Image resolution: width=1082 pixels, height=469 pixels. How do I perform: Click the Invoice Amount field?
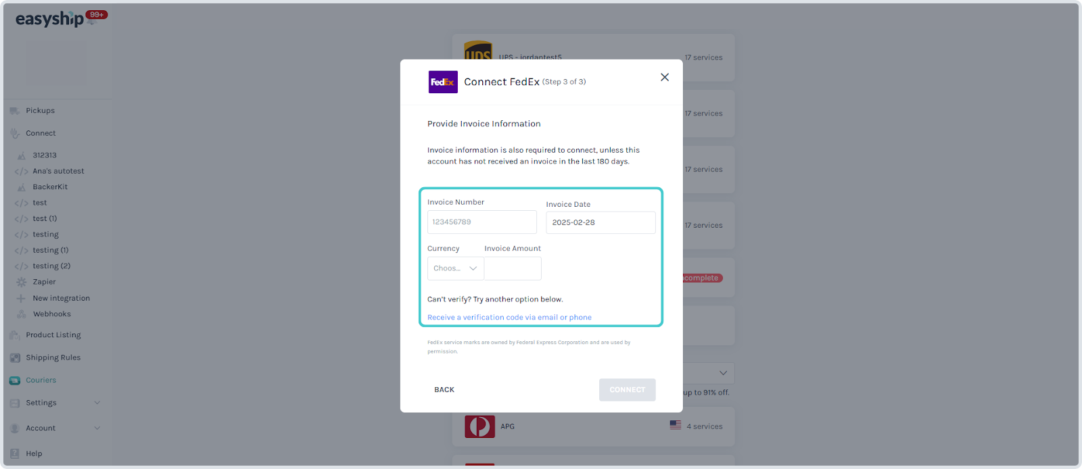click(513, 268)
